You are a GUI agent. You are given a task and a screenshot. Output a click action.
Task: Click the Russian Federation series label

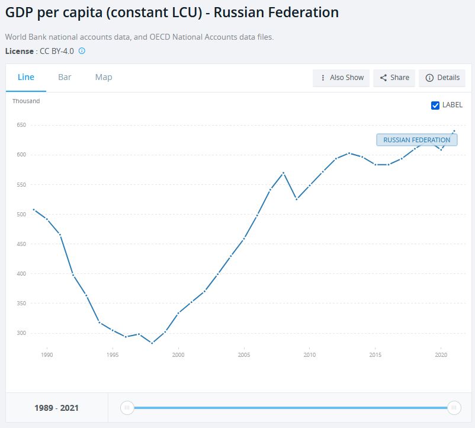tap(416, 140)
